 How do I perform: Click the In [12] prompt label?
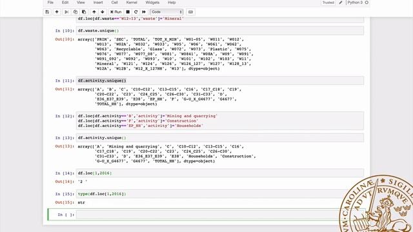click(65, 116)
